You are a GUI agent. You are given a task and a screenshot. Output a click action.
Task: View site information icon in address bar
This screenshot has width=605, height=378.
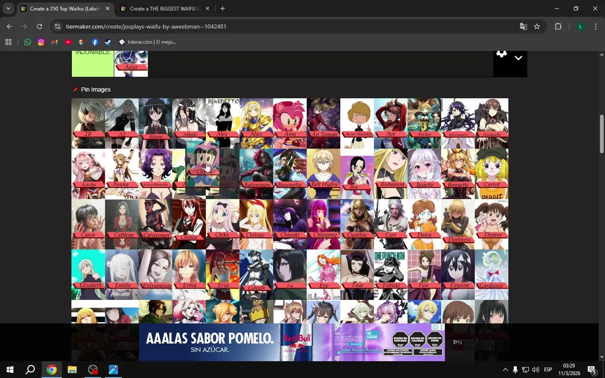pyautogui.click(x=57, y=27)
